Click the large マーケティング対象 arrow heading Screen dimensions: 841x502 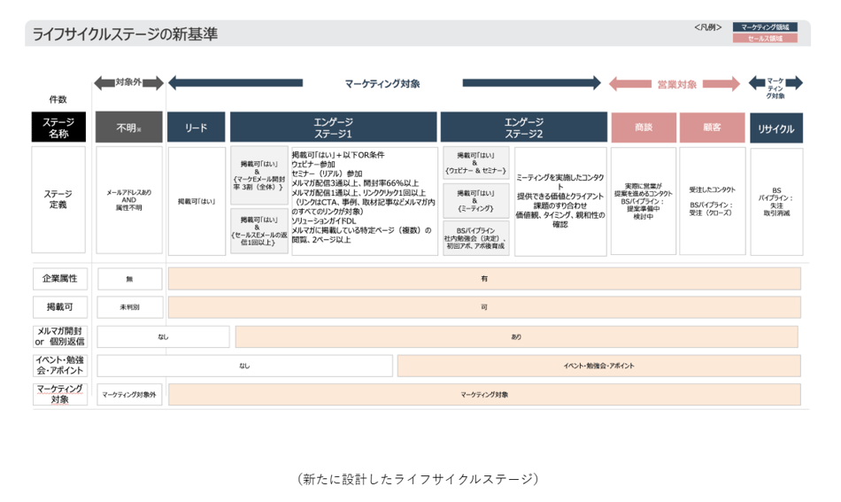382,83
